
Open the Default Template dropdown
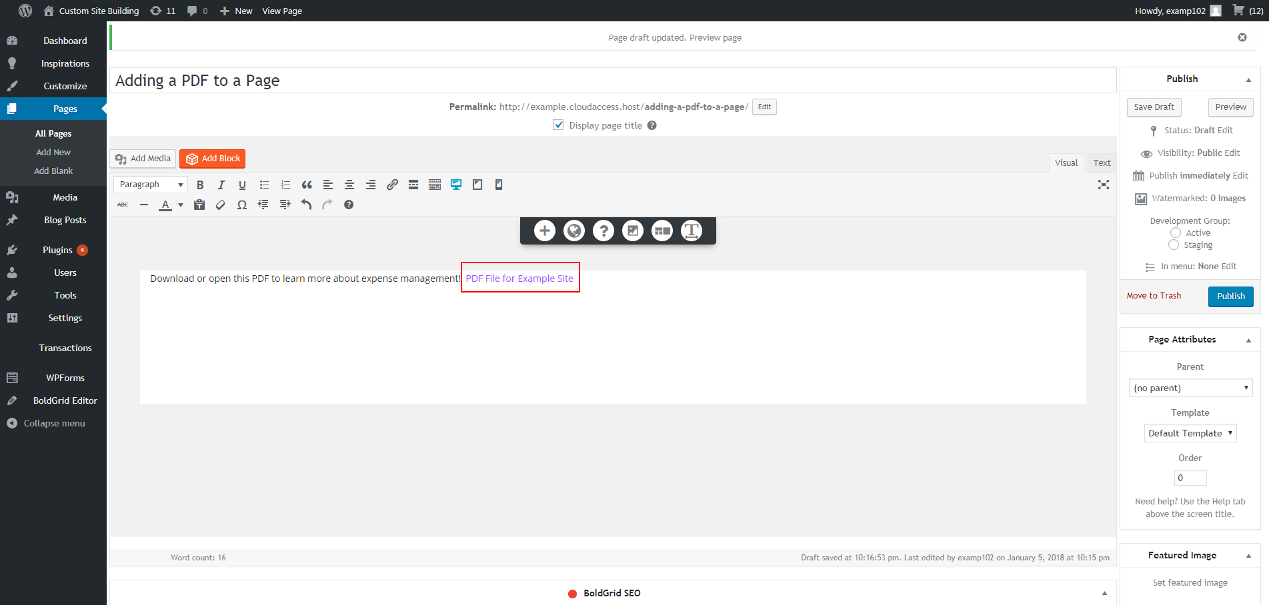click(1190, 433)
